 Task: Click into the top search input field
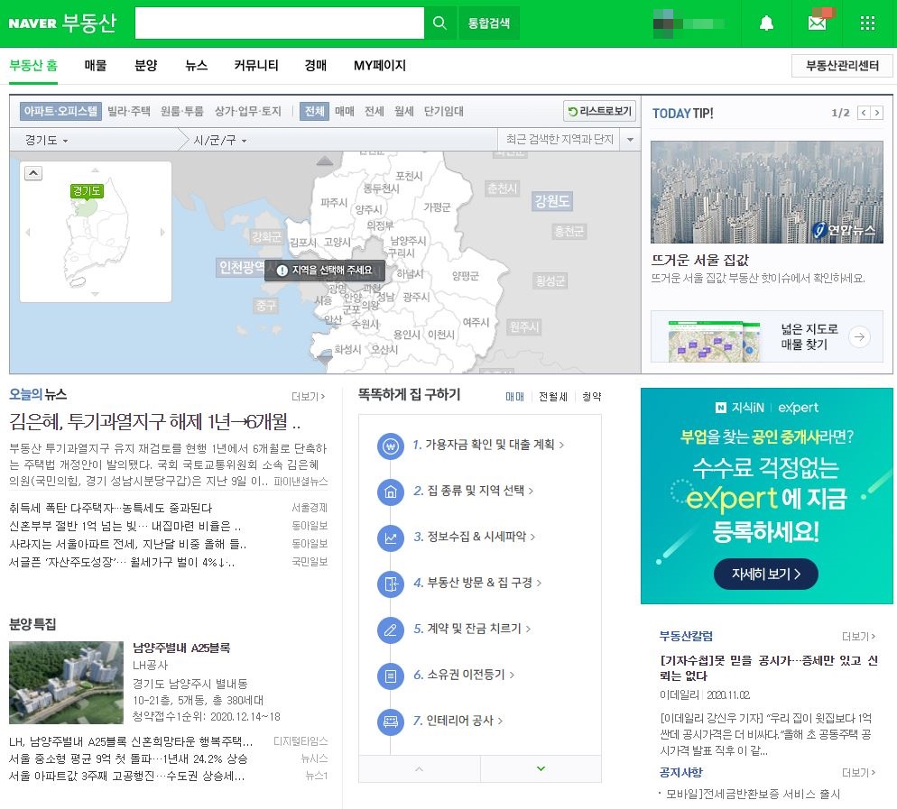[279, 23]
